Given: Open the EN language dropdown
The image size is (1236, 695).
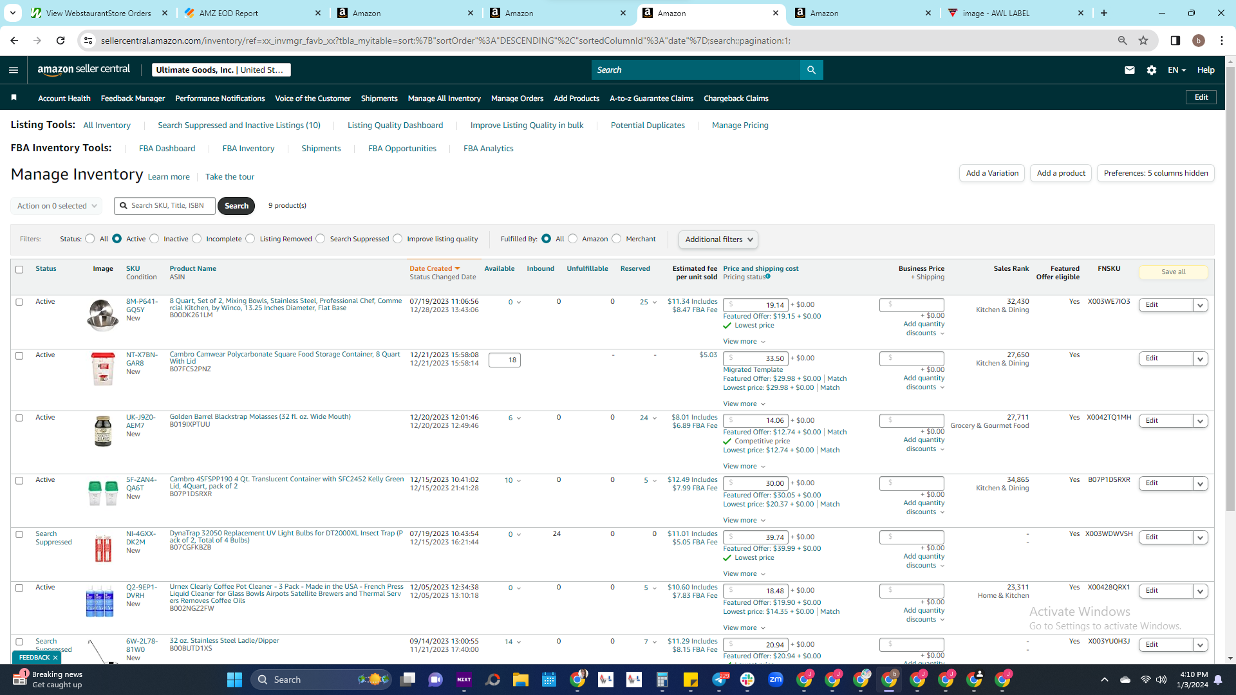Looking at the screenshot, I should coord(1177,70).
